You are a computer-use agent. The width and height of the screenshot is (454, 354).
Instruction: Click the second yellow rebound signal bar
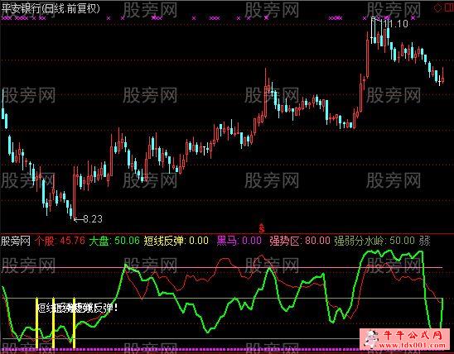(53, 323)
